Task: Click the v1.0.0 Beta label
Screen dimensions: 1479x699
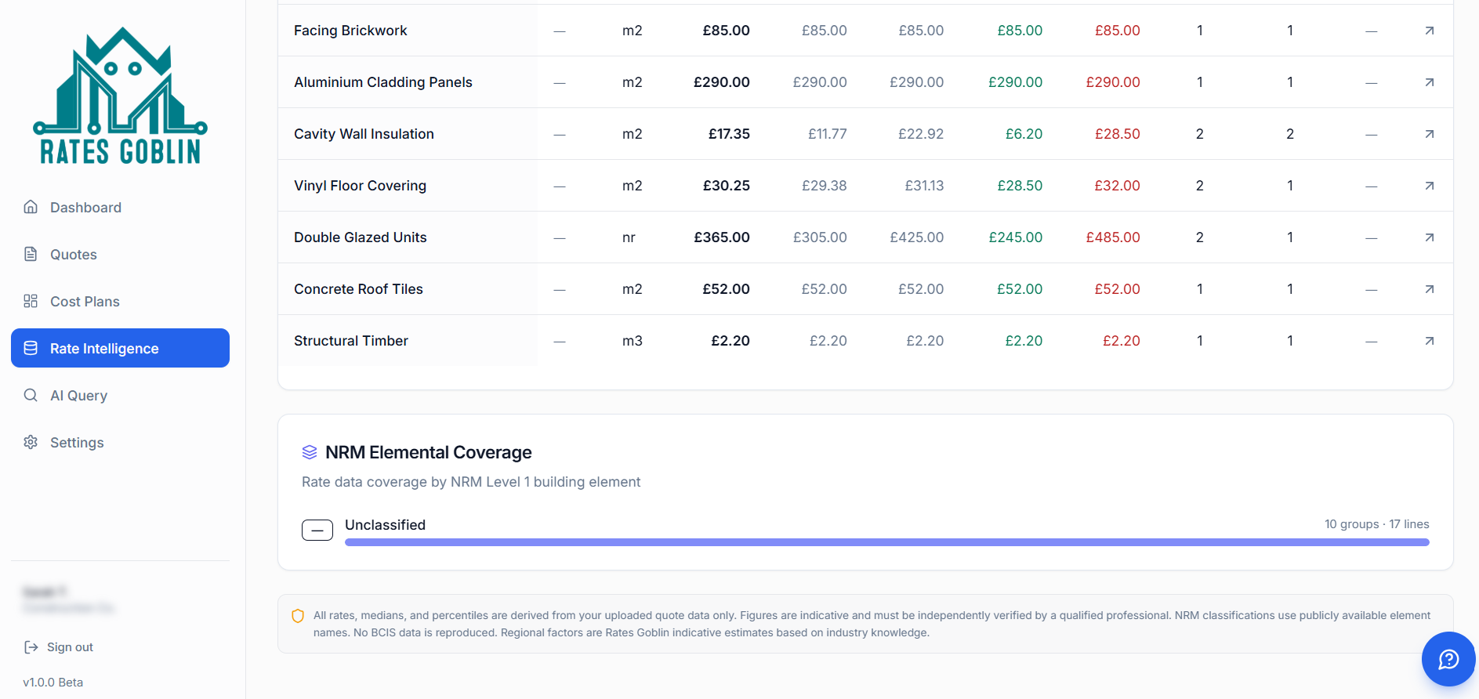Action: 54,682
